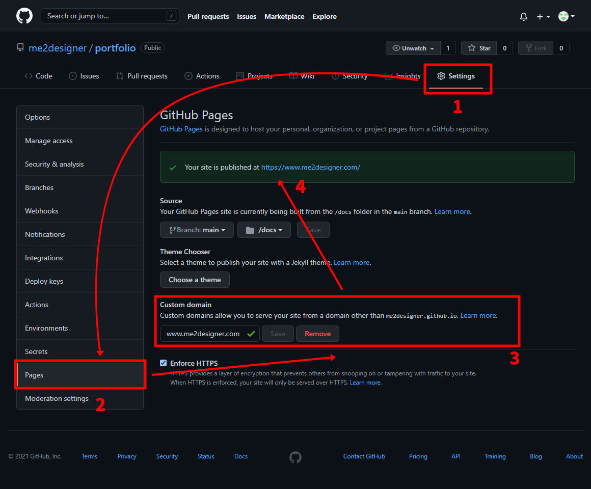Open Terms link in footer
The image size is (591, 489).
coord(89,456)
